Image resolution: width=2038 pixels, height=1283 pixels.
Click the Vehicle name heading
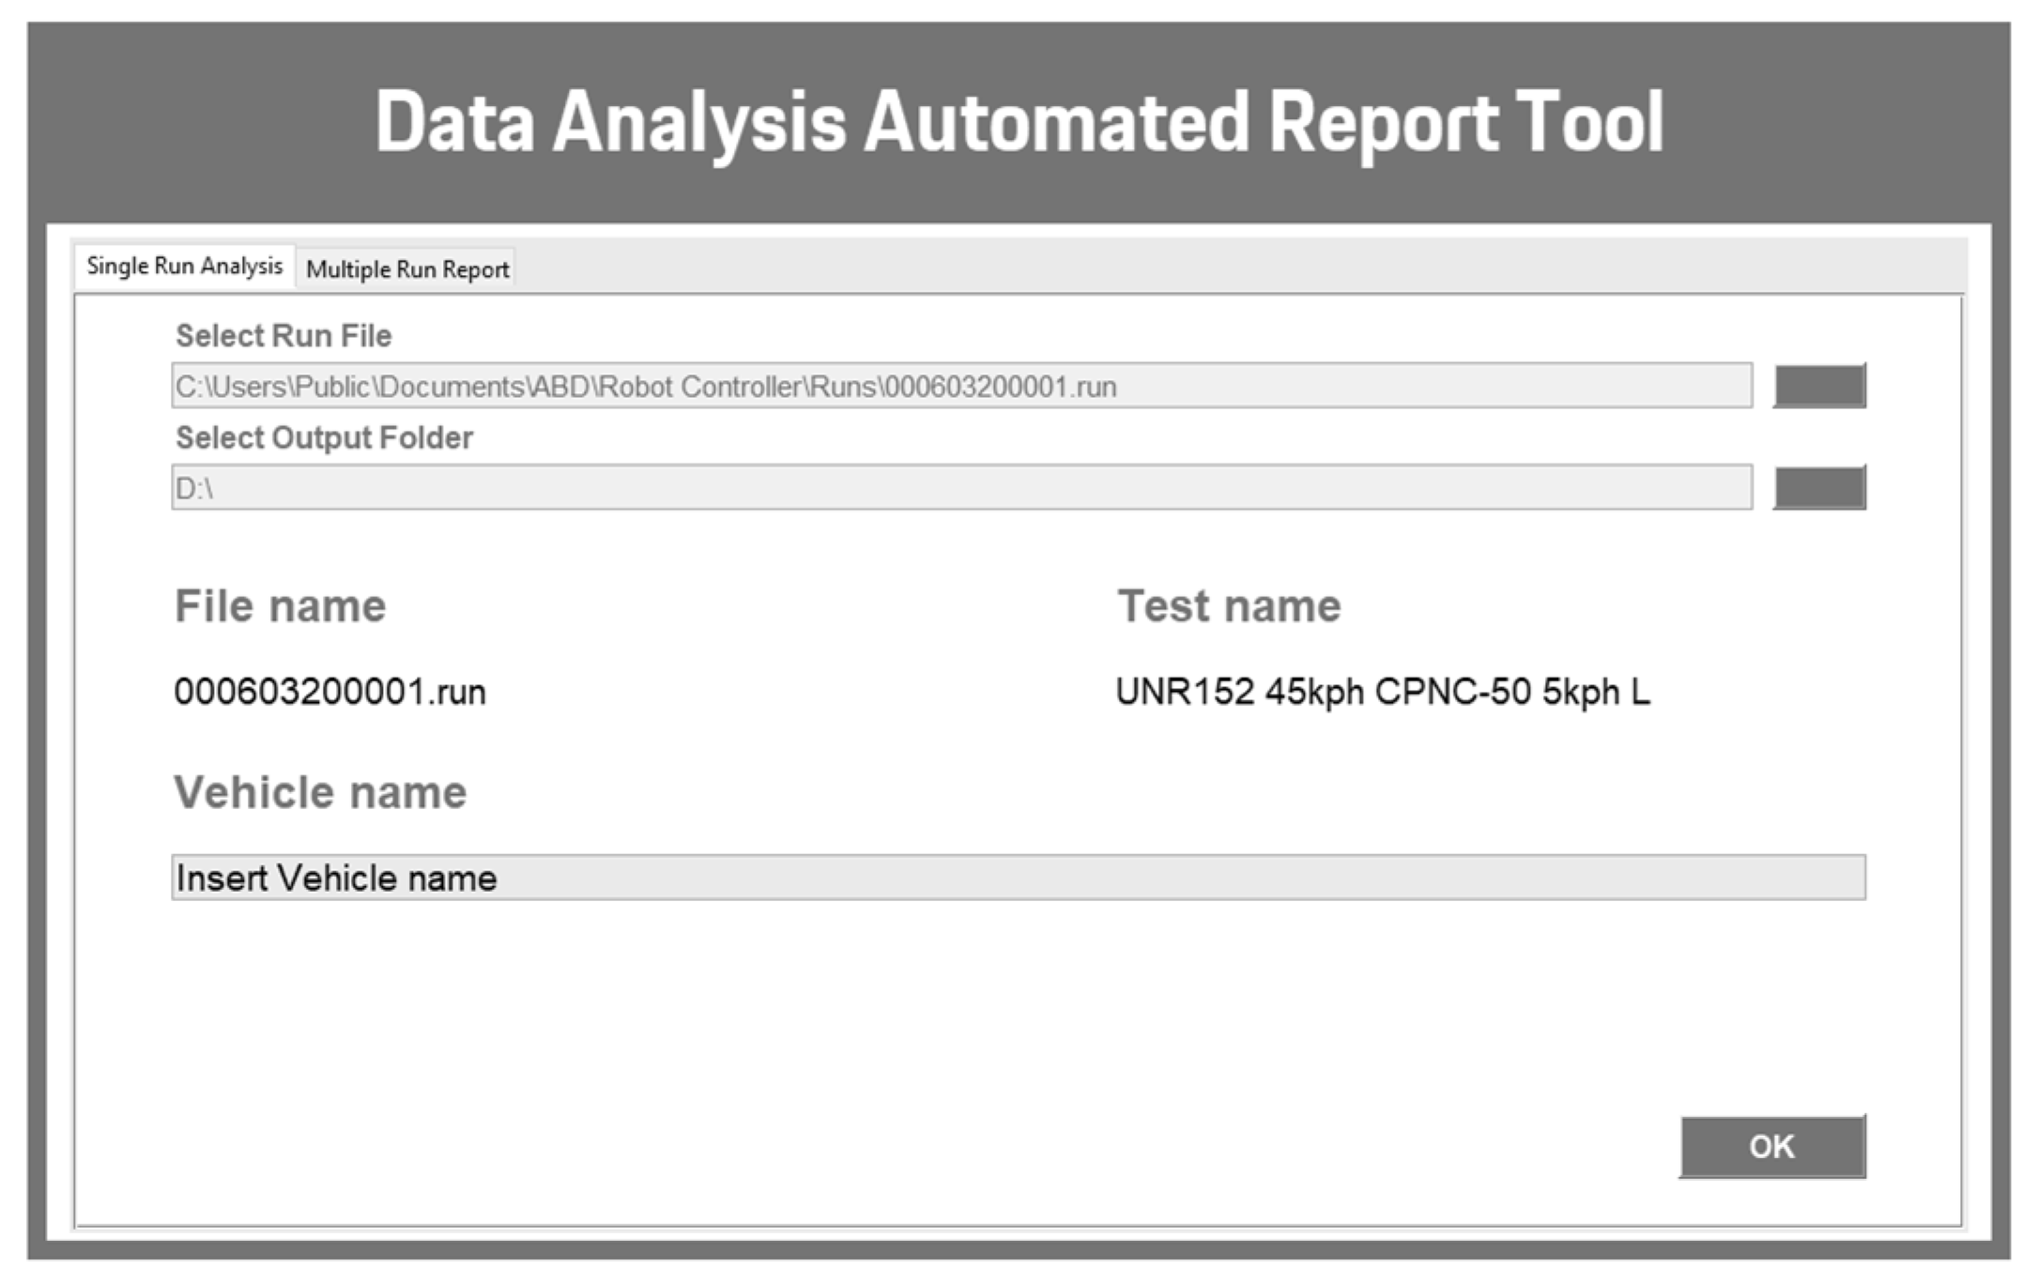[320, 793]
